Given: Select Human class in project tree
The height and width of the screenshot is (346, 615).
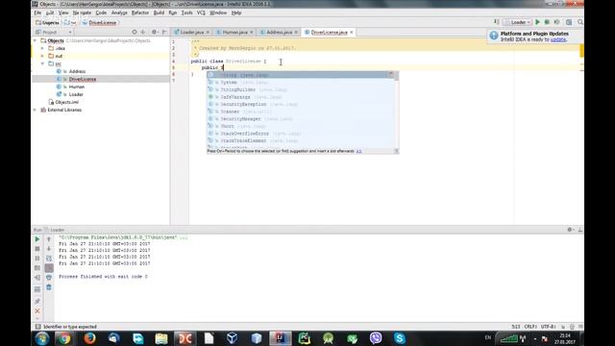Looking at the screenshot, I should 77,86.
